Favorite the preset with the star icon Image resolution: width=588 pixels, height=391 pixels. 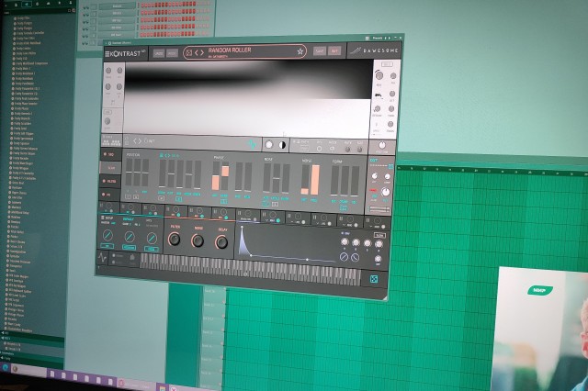tap(300, 51)
